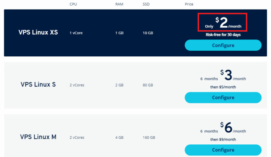The image size is (271, 157).
Task: Click the 4 GB RAM value
Action: click(119, 138)
